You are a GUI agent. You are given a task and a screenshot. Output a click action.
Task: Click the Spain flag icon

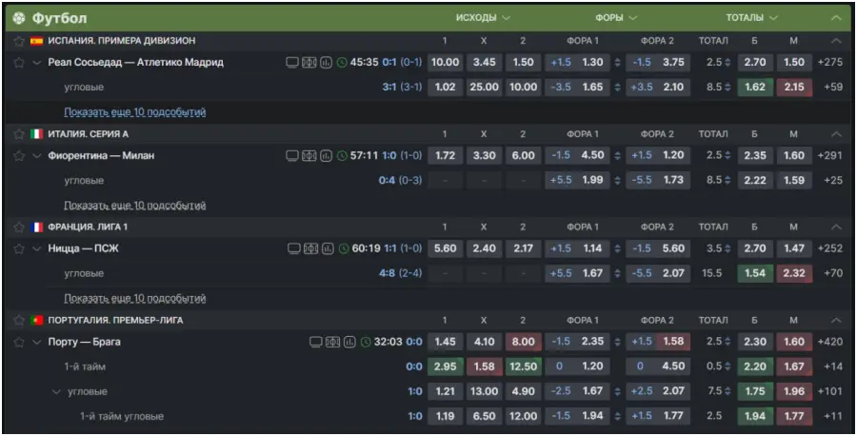(x=36, y=41)
